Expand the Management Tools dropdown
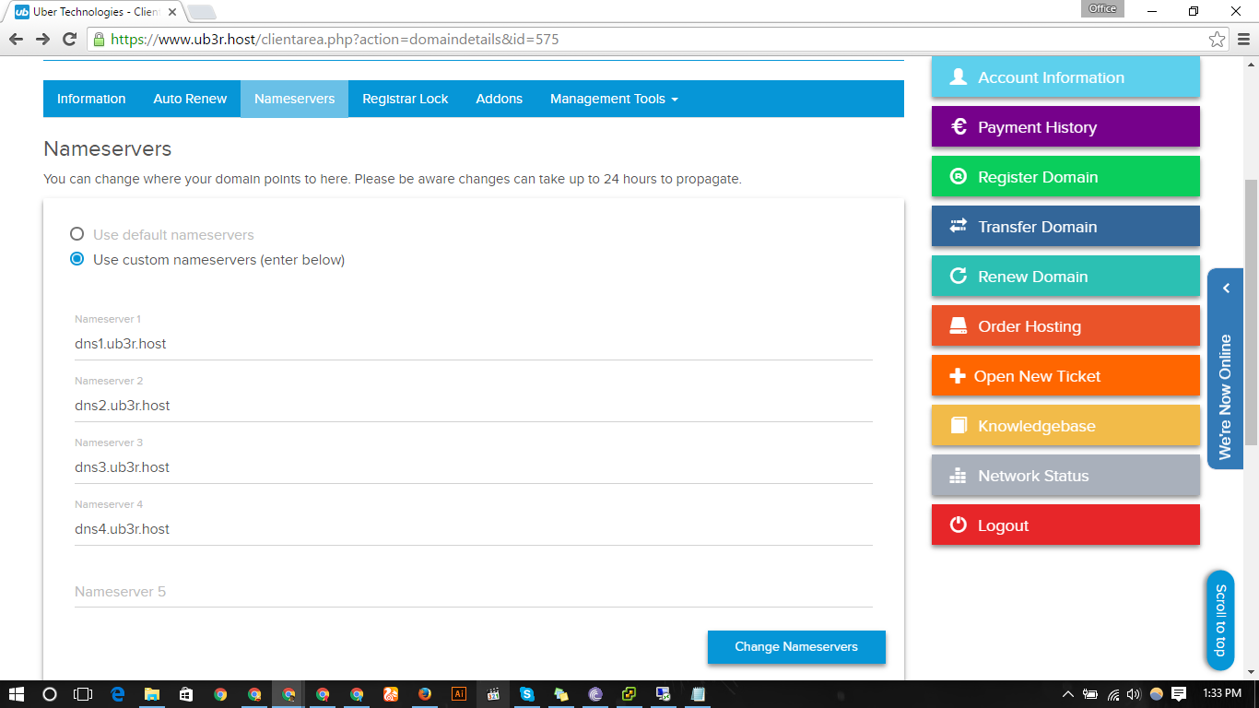This screenshot has height=708, width=1259. click(x=614, y=99)
